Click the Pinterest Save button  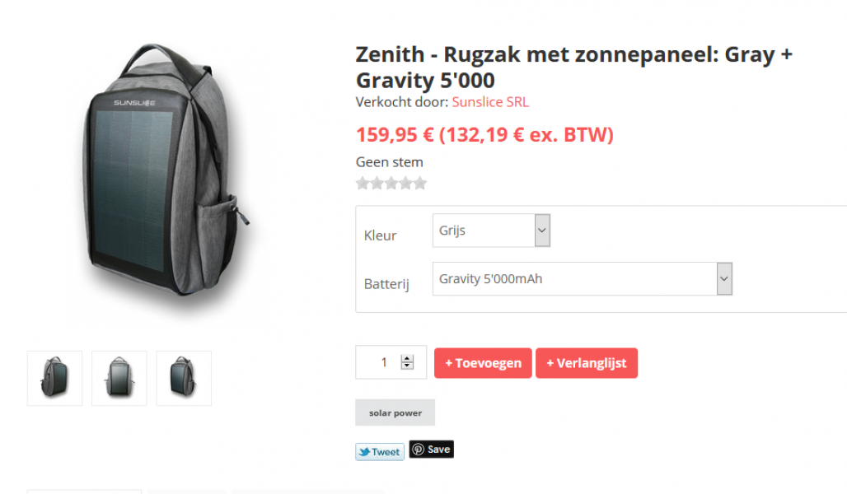coord(431,450)
